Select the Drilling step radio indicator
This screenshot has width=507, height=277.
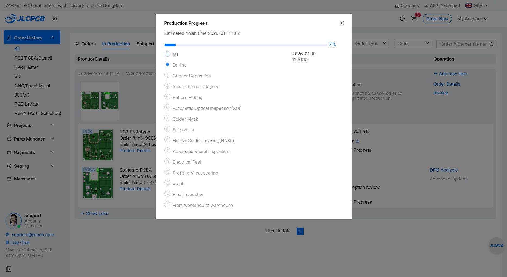167,65
